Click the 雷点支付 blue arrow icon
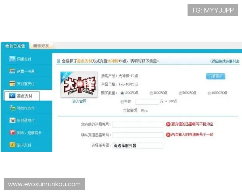The height and width of the screenshot is (194, 242). (13, 96)
